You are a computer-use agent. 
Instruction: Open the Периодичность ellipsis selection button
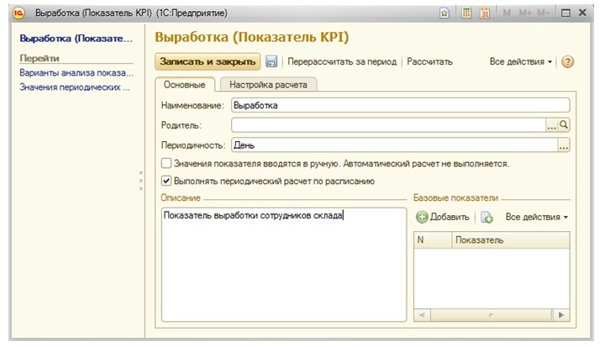pyautogui.click(x=564, y=145)
